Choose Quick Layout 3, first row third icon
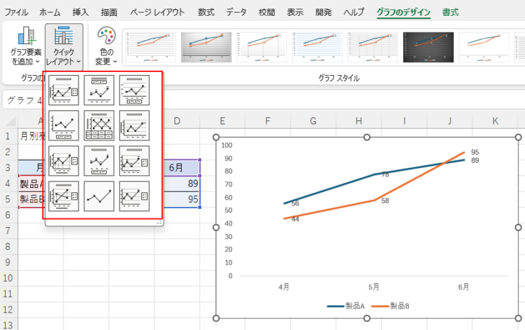525x330 pixels. pyautogui.click(x=134, y=90)
